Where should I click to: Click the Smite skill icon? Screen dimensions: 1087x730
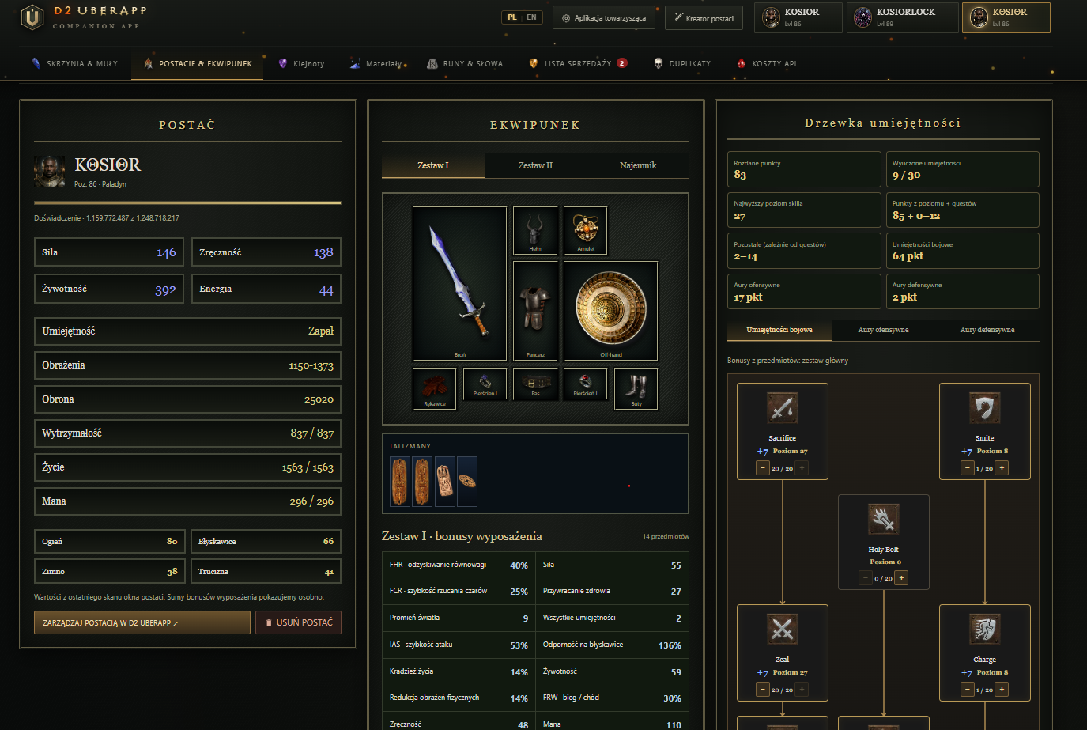pos(984,408)
